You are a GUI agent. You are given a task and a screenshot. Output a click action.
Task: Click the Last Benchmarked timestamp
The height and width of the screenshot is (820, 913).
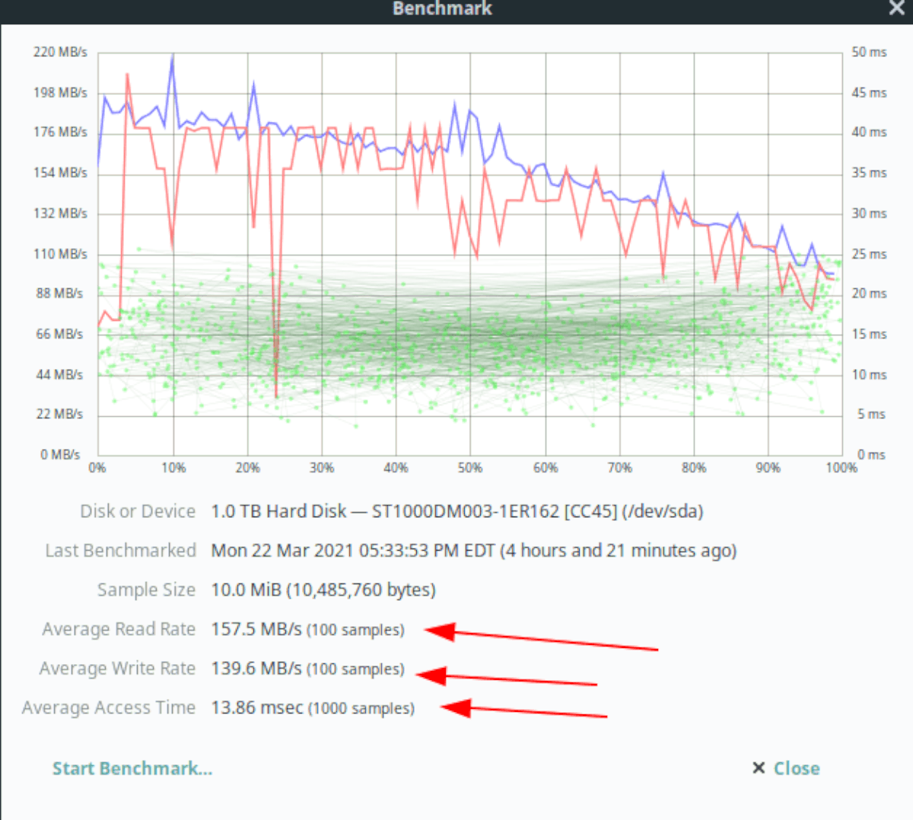(x=473, y=550)
